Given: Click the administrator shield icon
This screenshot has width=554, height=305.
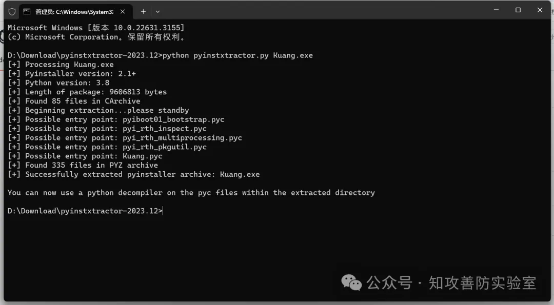Looking at the screenshot, I should [12, 11].
